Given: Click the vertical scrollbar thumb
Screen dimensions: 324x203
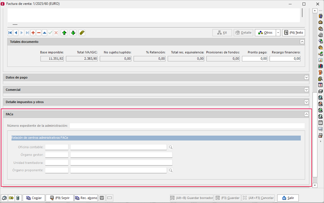Looking at the screenshot, I should tap(315, 135).
